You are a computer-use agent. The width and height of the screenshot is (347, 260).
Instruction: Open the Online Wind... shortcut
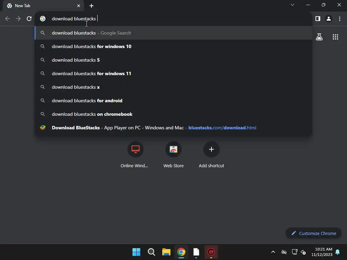135,155
